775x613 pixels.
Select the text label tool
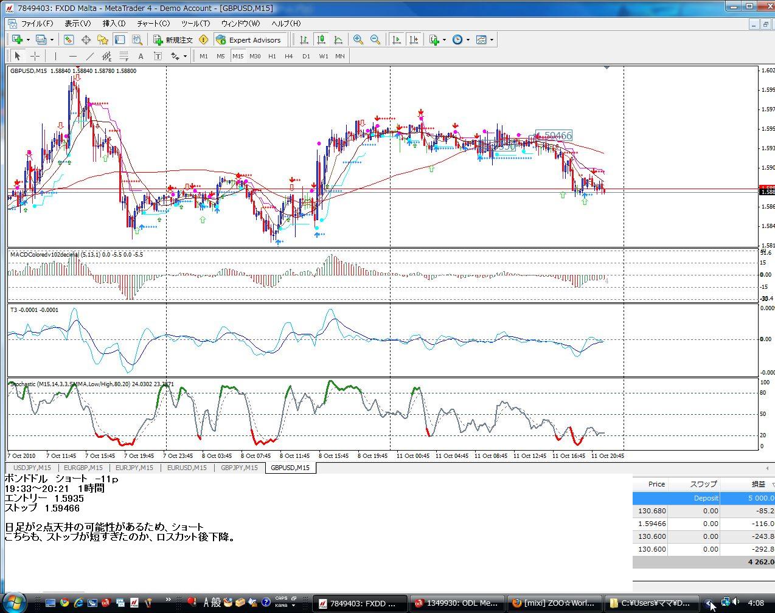pyautogui.click(x=158, y=56)
